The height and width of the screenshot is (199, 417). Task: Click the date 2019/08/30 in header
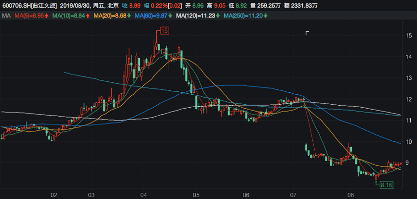[x=77, y=6]
